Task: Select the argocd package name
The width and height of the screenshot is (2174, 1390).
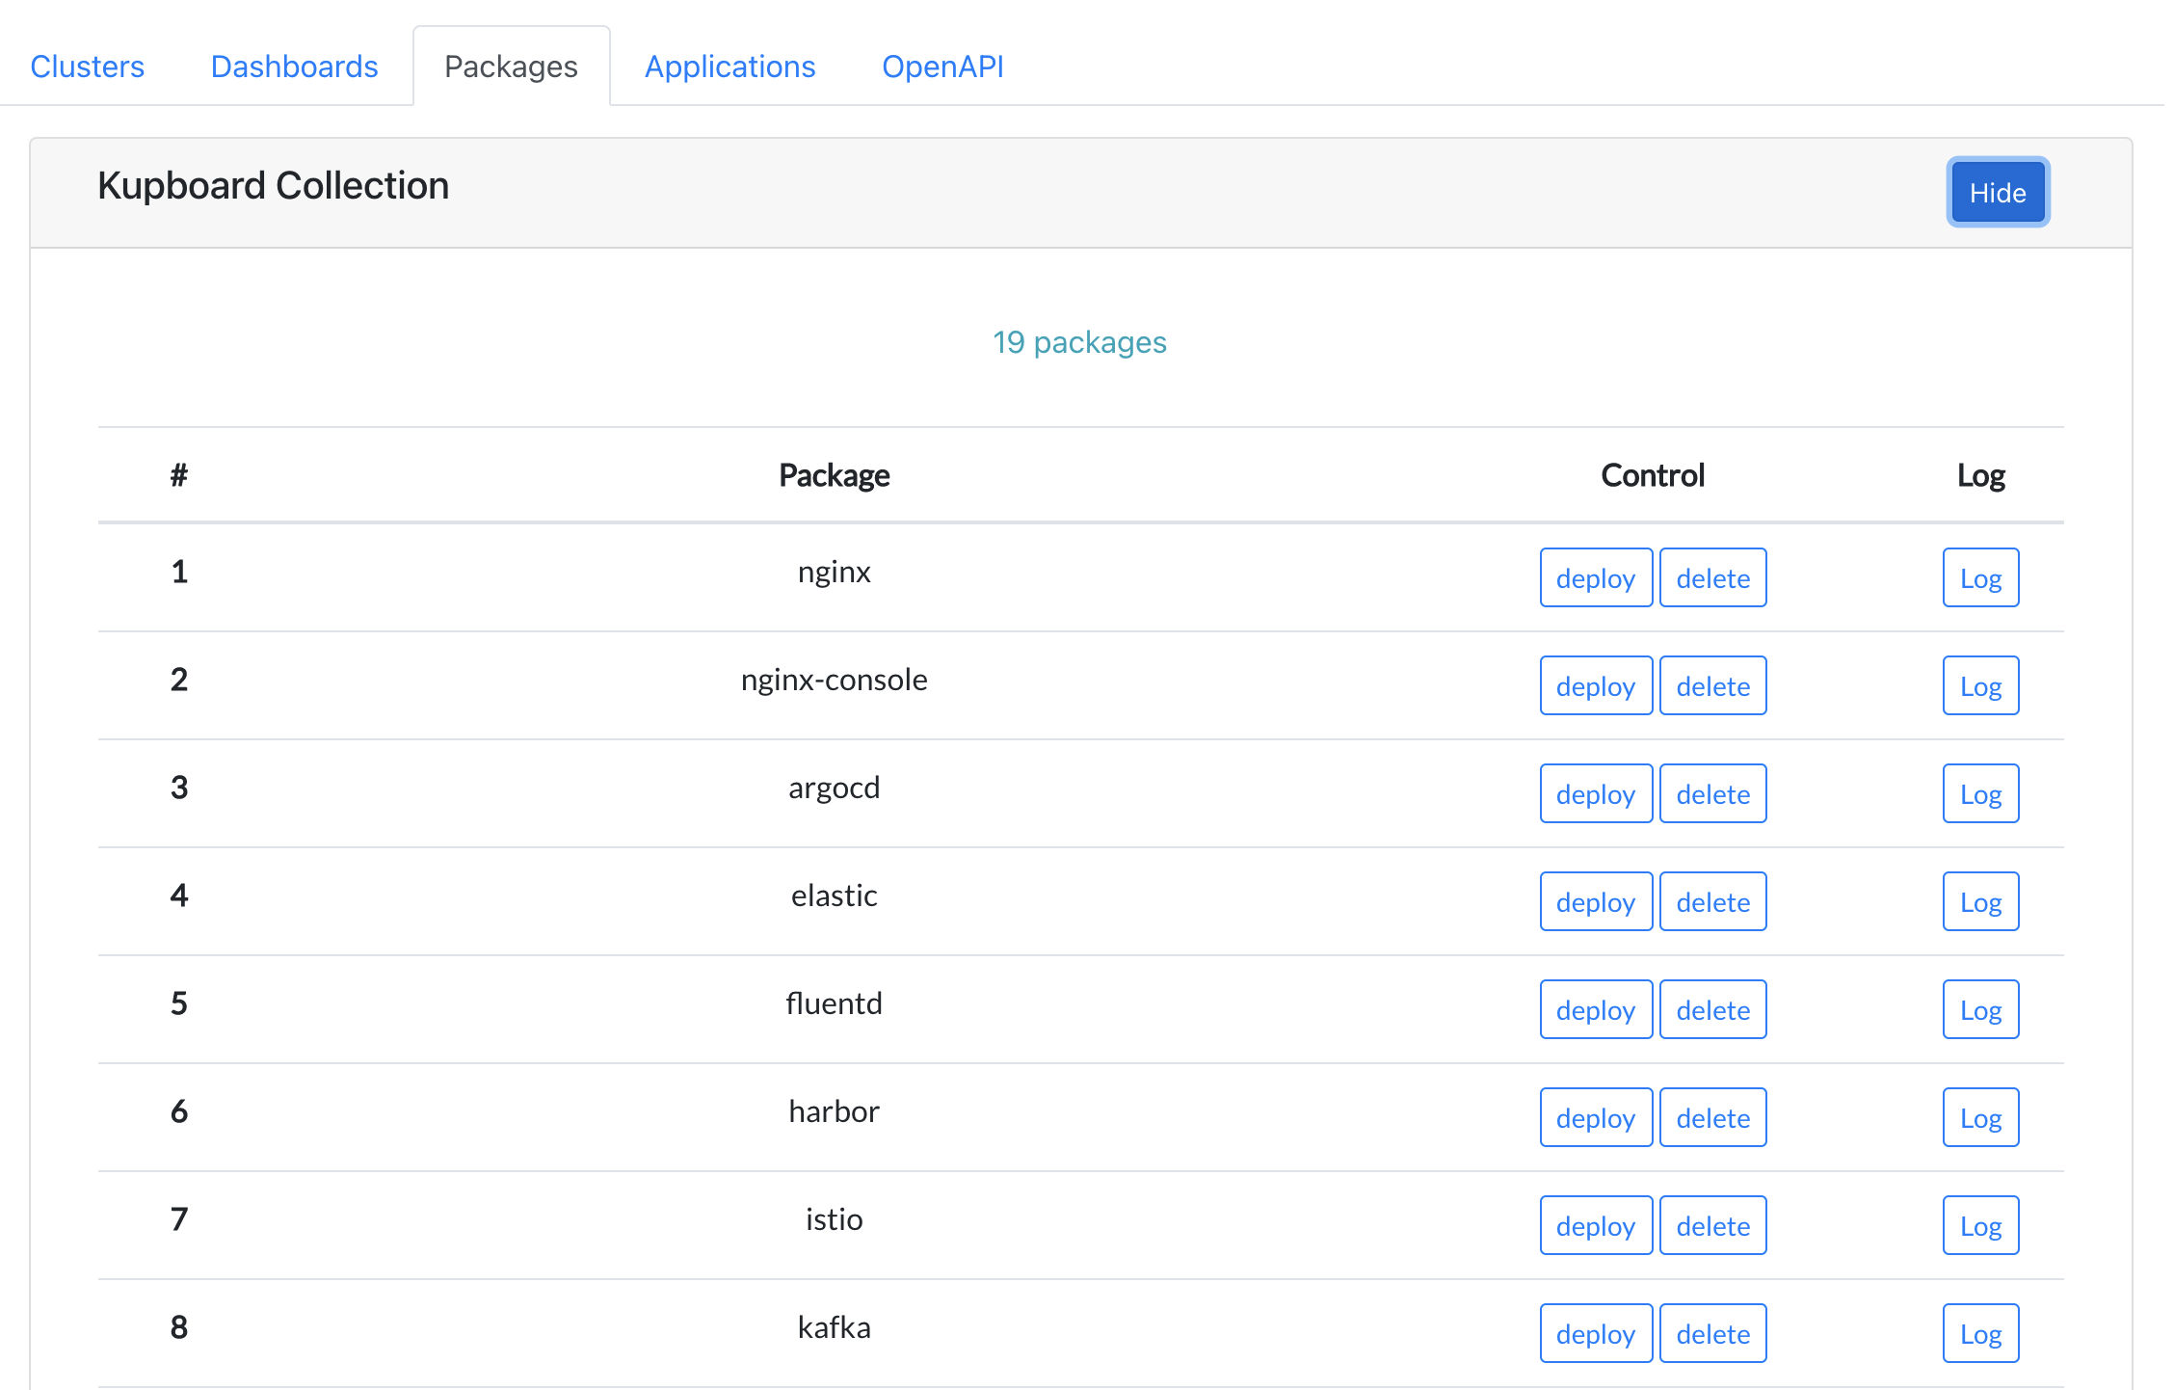Action: point(834,788)
